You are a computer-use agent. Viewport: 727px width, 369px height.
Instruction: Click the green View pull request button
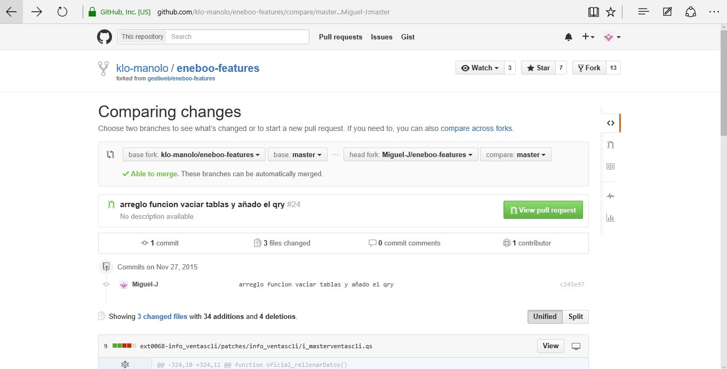543,210
